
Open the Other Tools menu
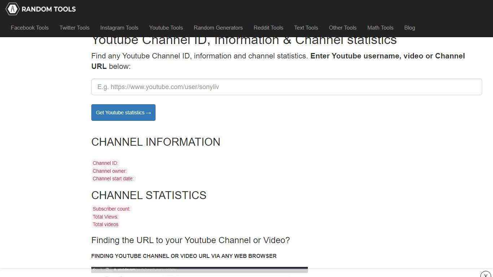coord(343,28)
